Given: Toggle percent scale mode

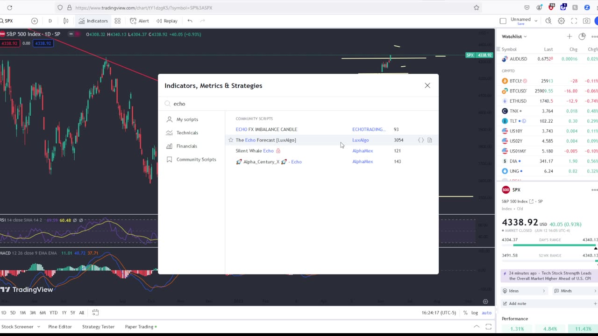Looking at the screenshot, I should click(x=465, y=313).
